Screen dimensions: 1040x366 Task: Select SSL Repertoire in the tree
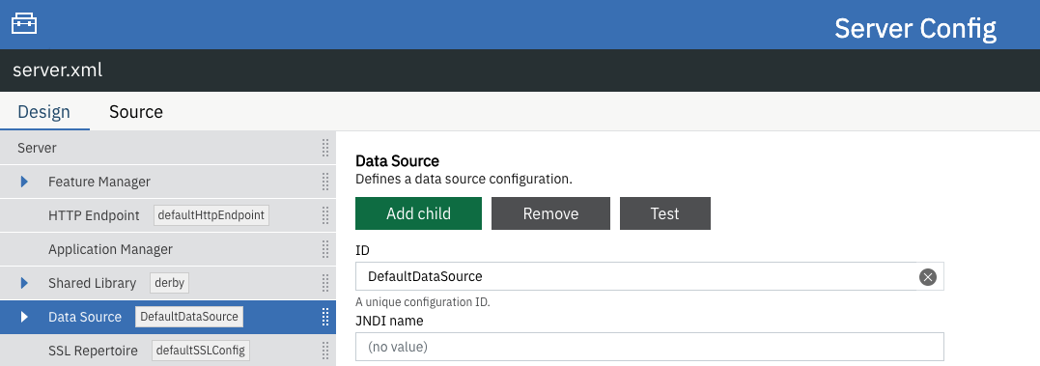tap(168, 351)
